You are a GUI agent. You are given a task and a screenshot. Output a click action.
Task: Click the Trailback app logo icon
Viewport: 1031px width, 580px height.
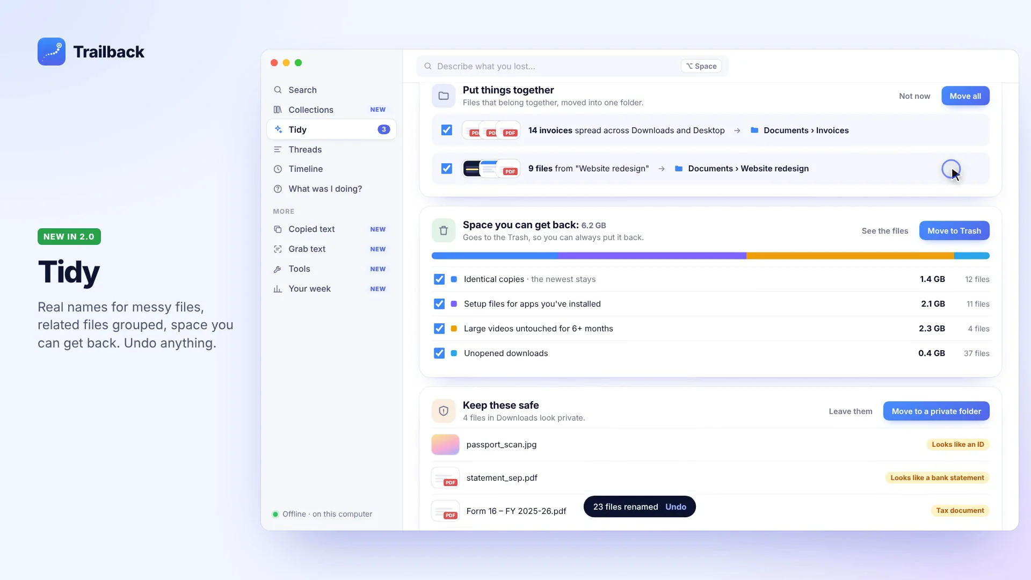coord(52,52)
